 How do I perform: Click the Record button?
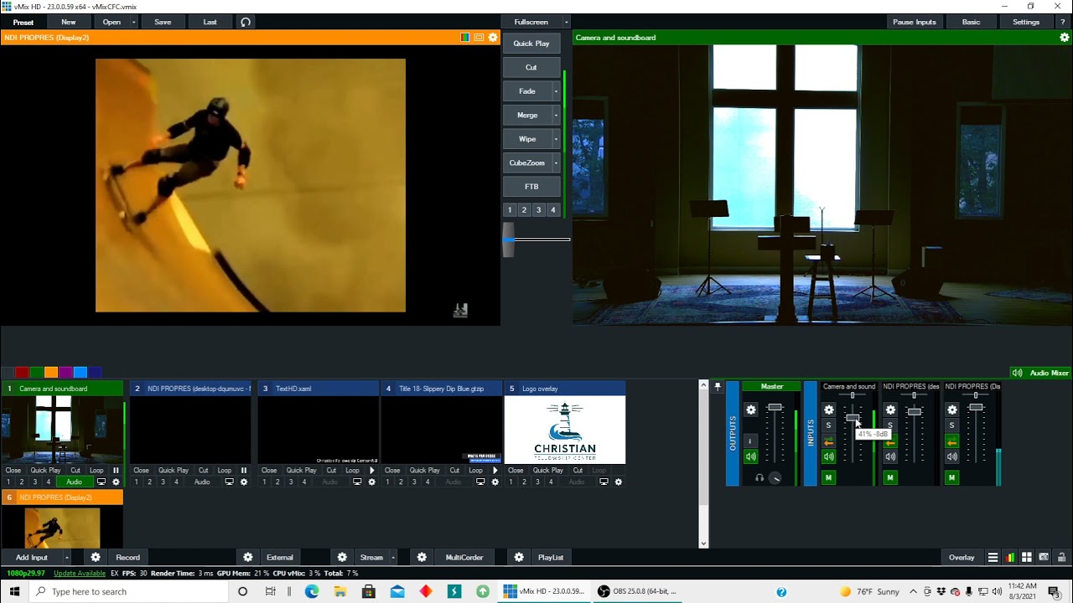[x=128, y=557]
